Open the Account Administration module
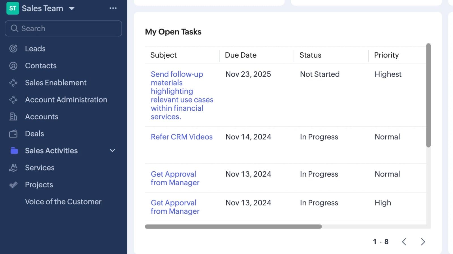453x254 pixels. (x=66, y=100)
